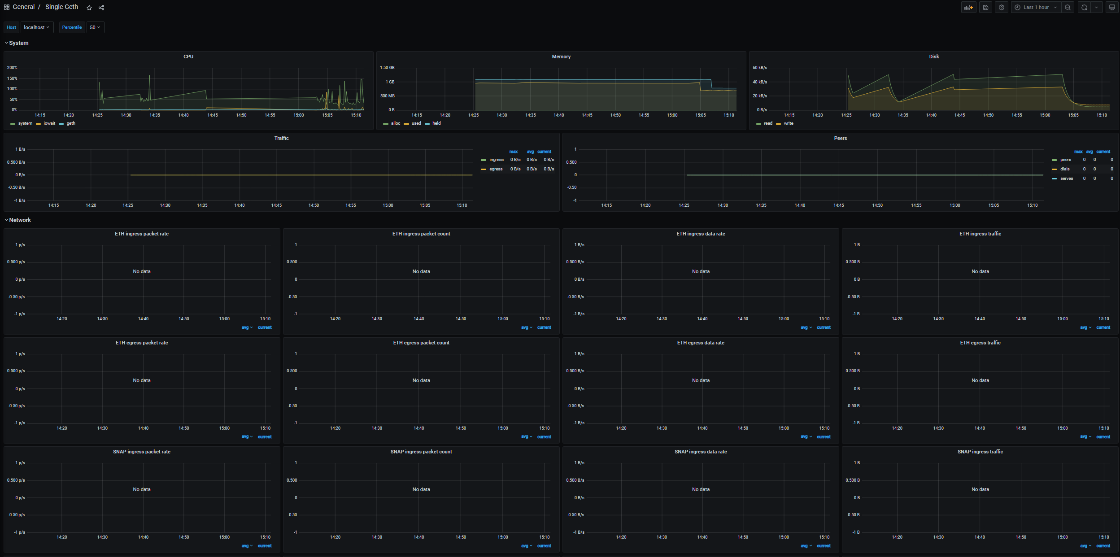Toggle the geth series in CPU legend
The height and width of the screenshot is (557, 1120).
pos(70,123)
